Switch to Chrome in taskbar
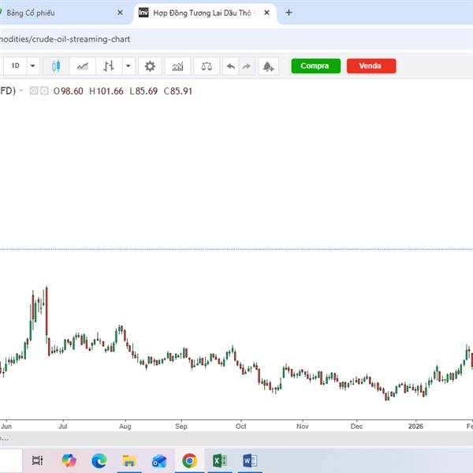Viewport: 473px width, 473px height. (189, 460)
